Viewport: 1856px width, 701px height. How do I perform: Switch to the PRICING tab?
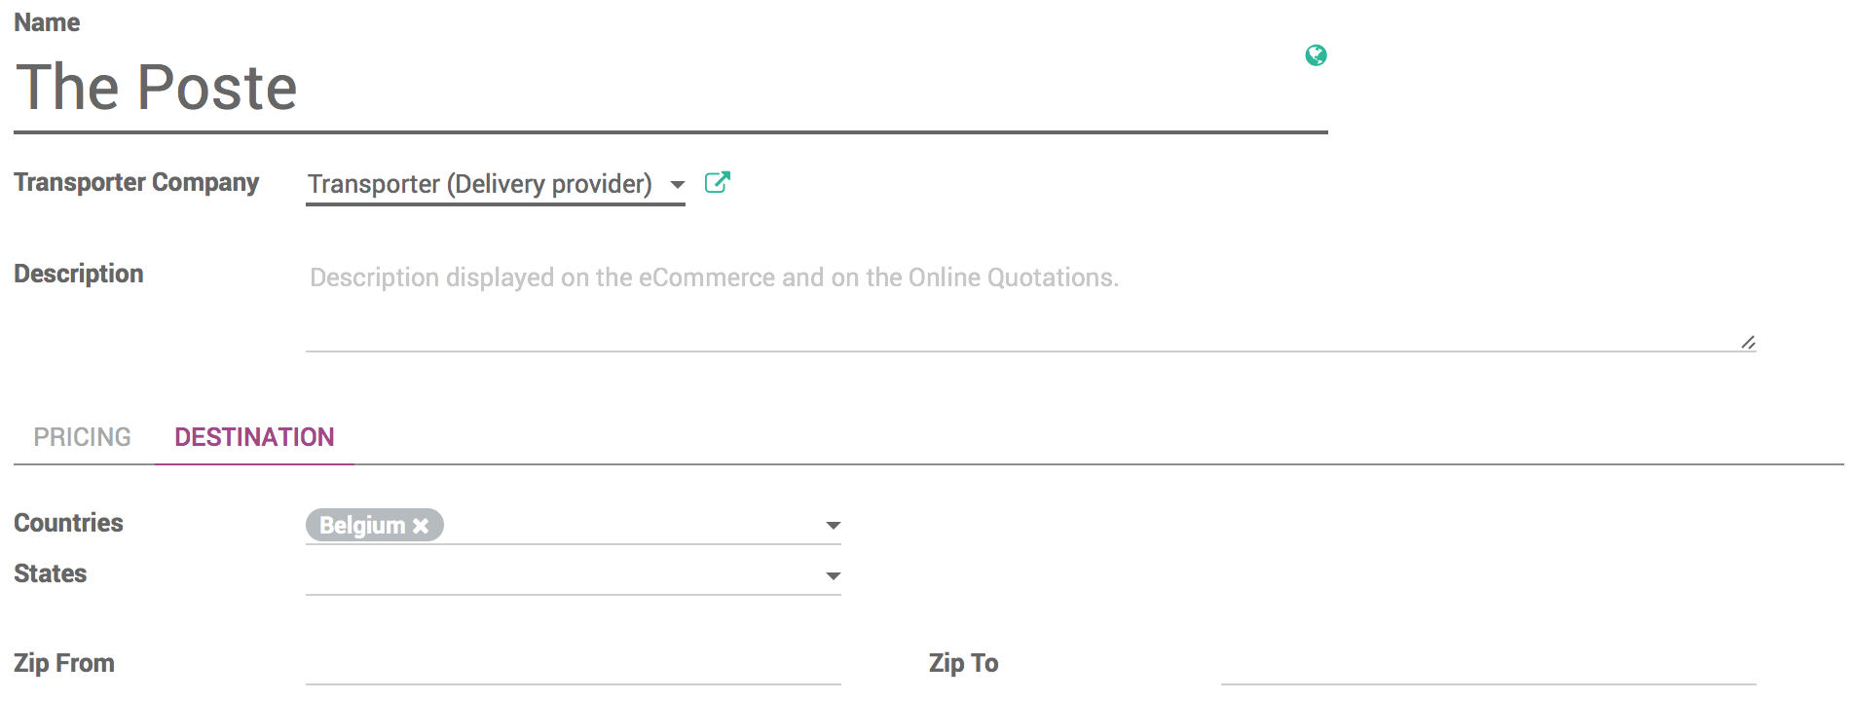point(82,436)
